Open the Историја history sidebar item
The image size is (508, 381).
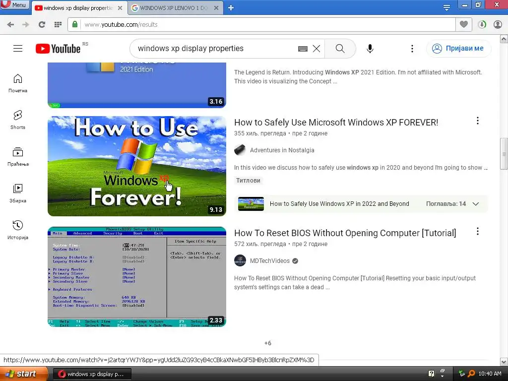tap(18, 230)
